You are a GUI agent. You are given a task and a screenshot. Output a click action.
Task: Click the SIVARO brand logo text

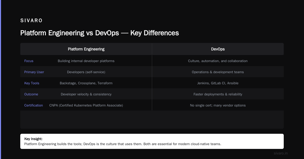point(31,21)
